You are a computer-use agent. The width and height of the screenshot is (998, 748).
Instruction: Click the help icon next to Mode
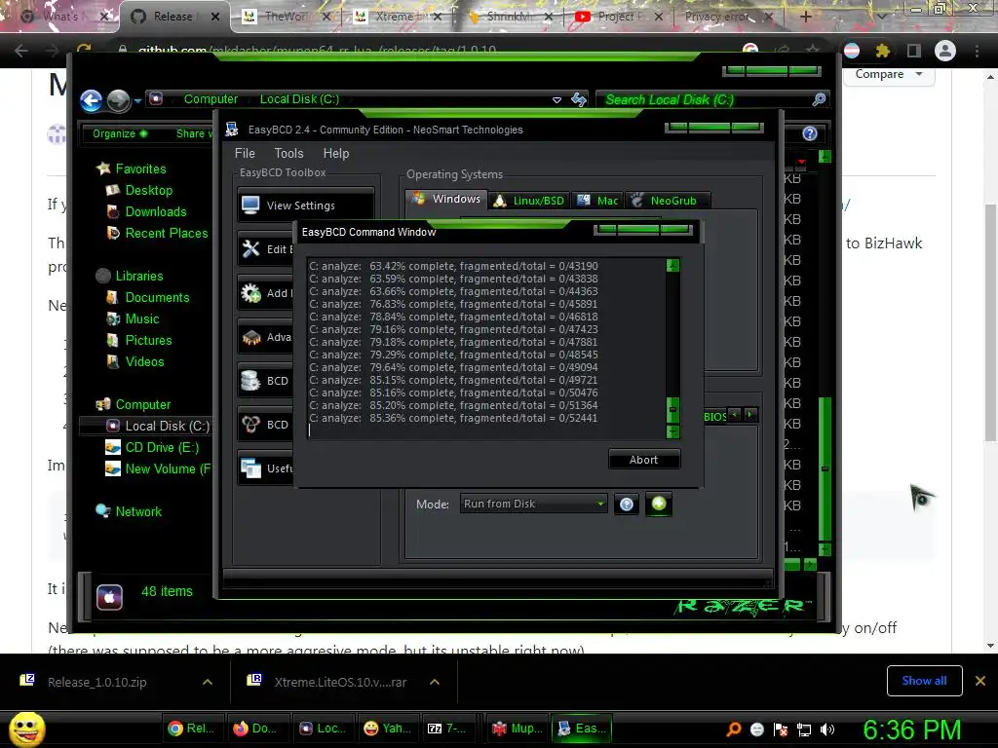(627, 505)
